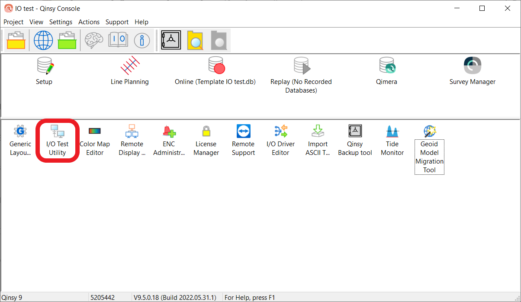Open the Project menu
This screenshot has width=521, height=302.
pyautogui.click(x=13, y=22)
